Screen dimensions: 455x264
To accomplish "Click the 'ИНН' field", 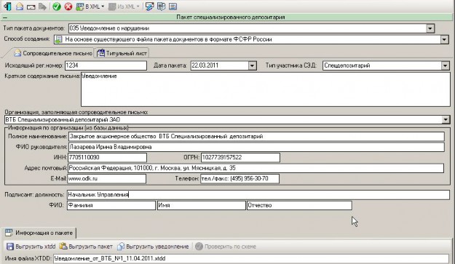I will pyautogui.click(x=107, y=157).
